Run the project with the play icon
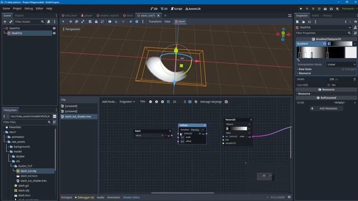 (301, 9)
